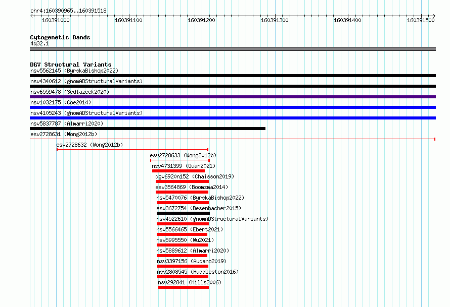
Task: Click the Cytogenetic Bands track title
Action: coord(60,37)
